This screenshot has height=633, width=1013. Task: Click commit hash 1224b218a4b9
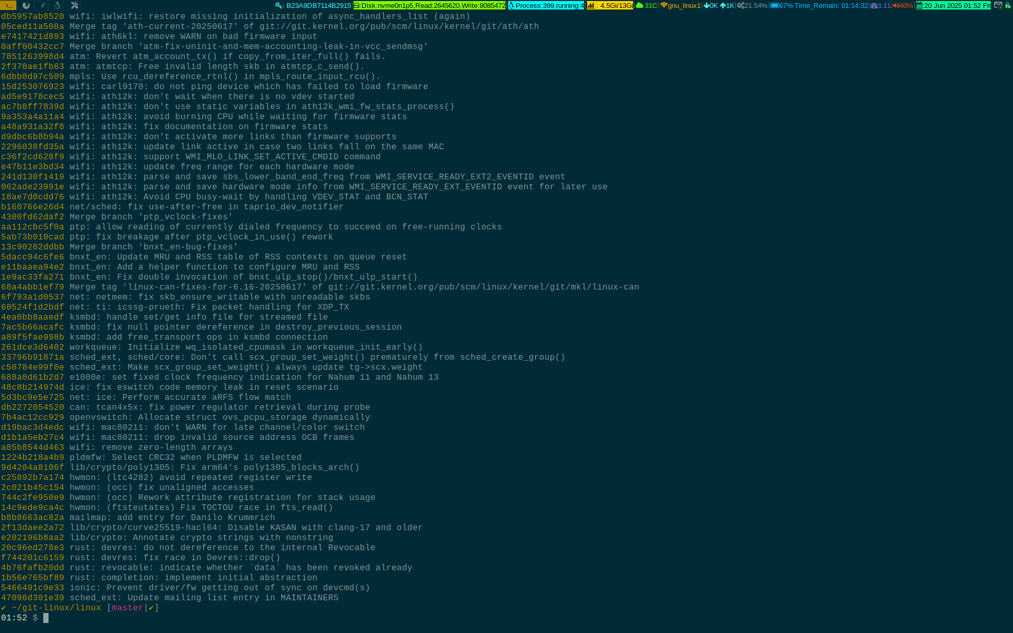32,457
